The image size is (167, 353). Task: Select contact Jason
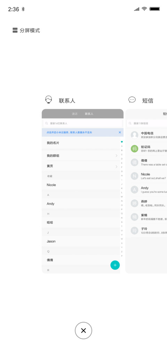pos(81,241)
